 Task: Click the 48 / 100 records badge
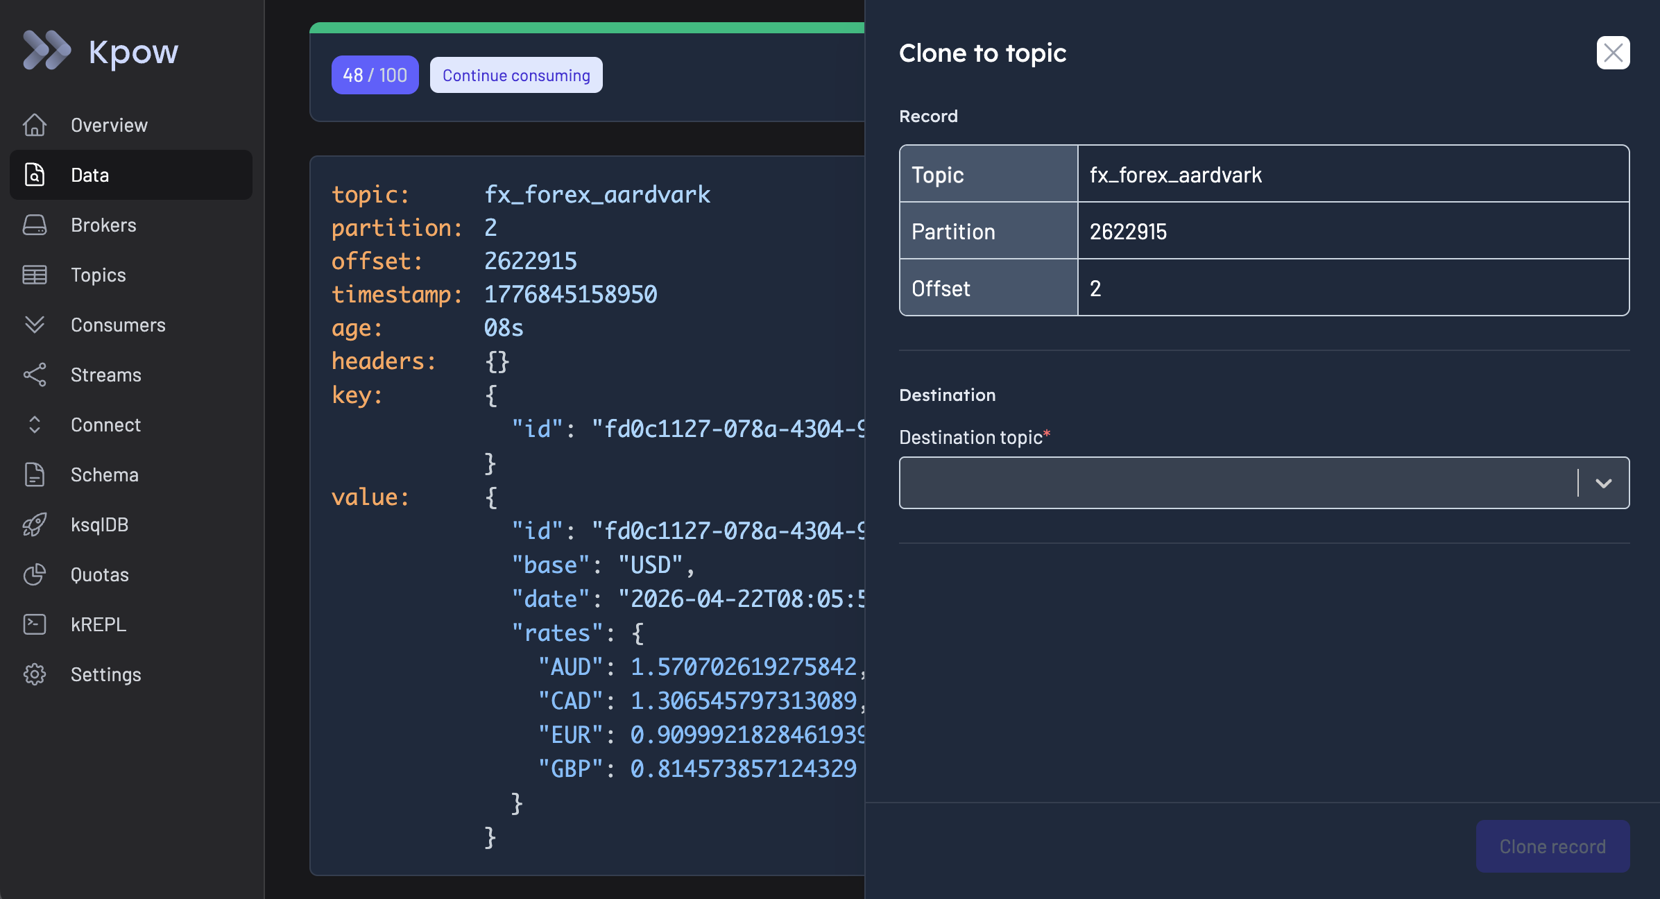pyautogui.click(x=375, y=75)
